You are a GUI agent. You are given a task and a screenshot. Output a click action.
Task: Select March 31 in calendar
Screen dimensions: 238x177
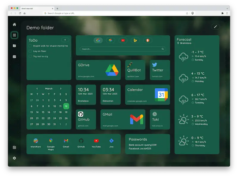[55, 124]
